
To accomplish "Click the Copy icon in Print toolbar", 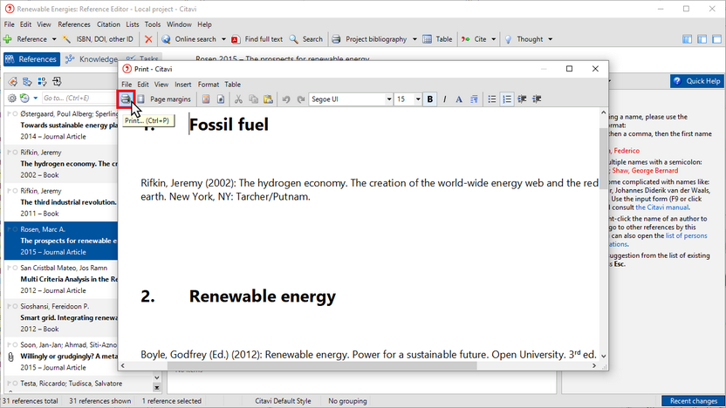I will click(x=253, y=99).
